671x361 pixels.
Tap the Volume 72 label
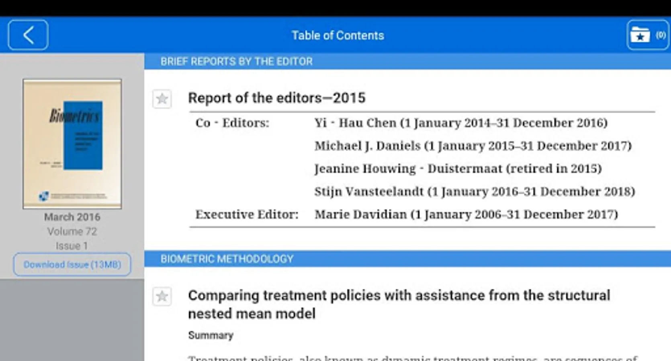tap(72, 231)
